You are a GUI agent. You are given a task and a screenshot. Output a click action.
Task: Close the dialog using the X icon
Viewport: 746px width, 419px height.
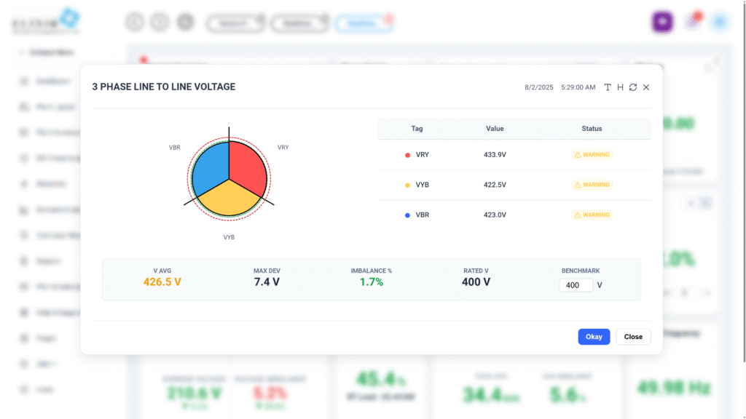(646, 87)
